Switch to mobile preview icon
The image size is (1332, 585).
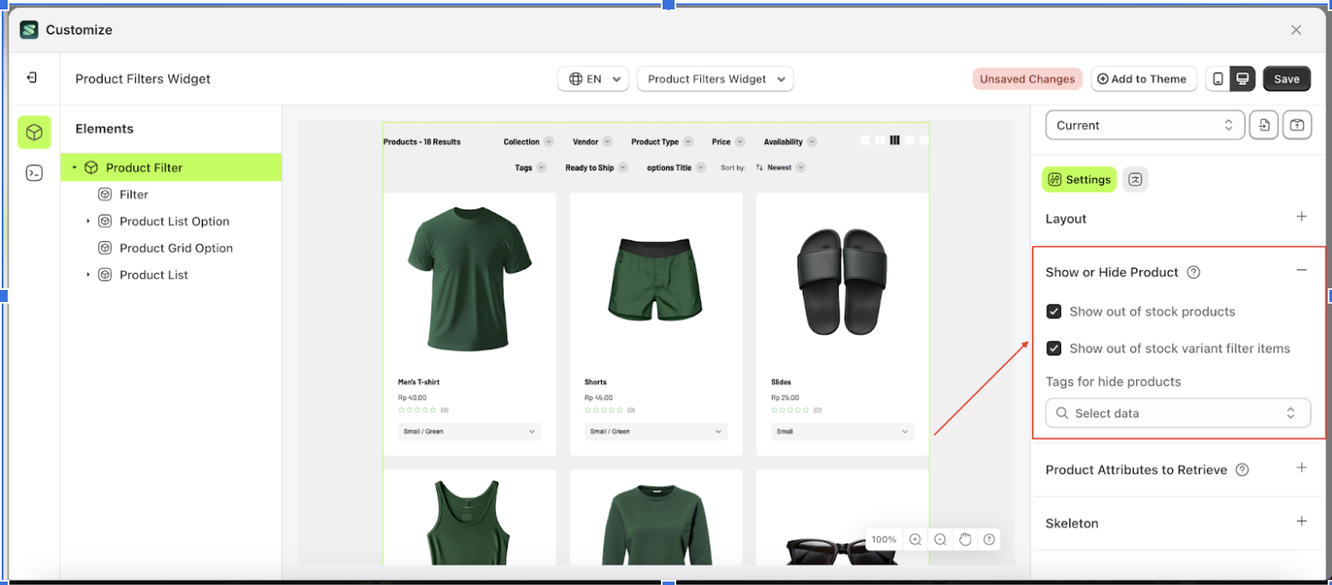(x=1218, y=79)
